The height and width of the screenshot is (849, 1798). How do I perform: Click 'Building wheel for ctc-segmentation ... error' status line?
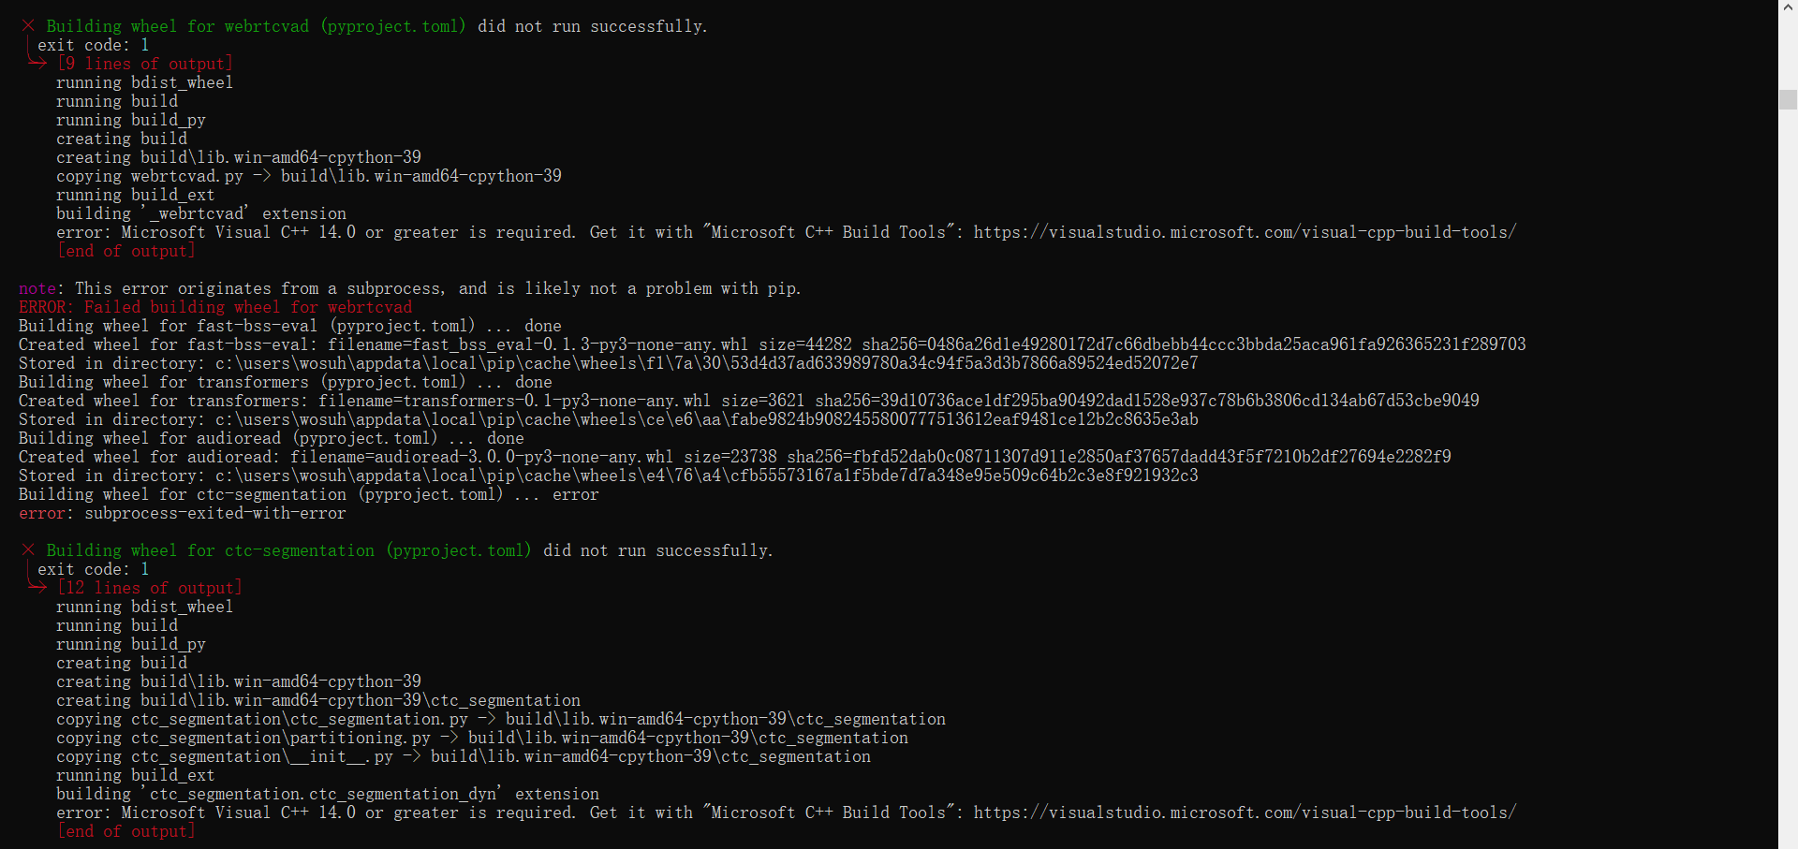coord(309,494)
